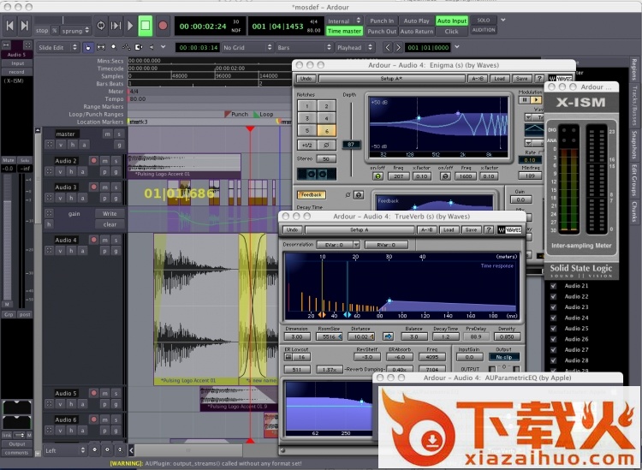Arm the global record button
Screen dimensions: 642x470
coord(163,26)
